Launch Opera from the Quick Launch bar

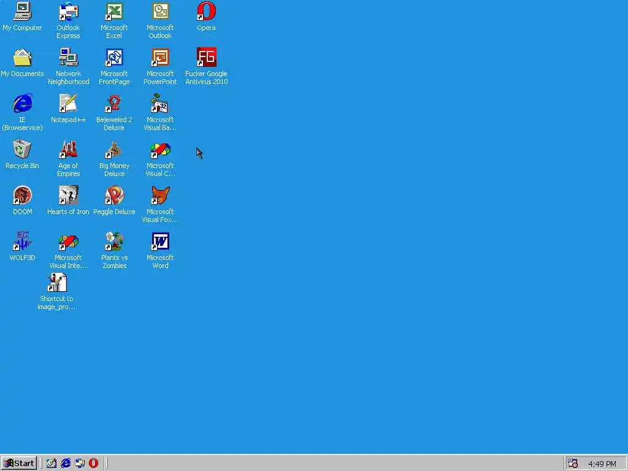93,464
